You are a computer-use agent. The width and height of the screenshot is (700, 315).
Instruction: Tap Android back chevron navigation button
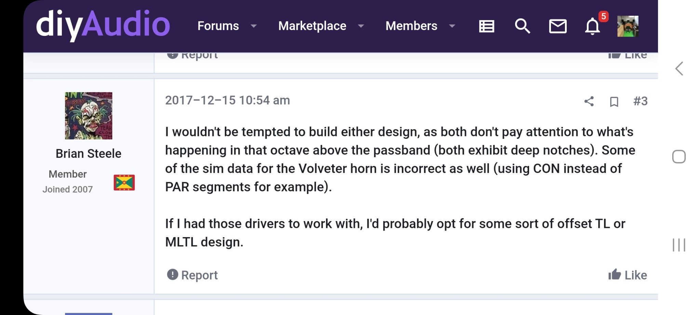[x=679, y=69]
